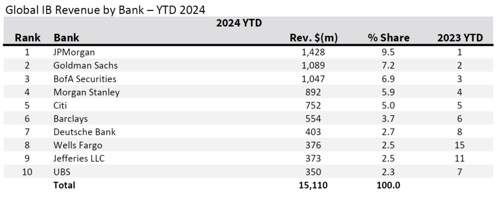Click the "Bank" column header
Viewport: 504px width, 200px height.
click(66, 38)
